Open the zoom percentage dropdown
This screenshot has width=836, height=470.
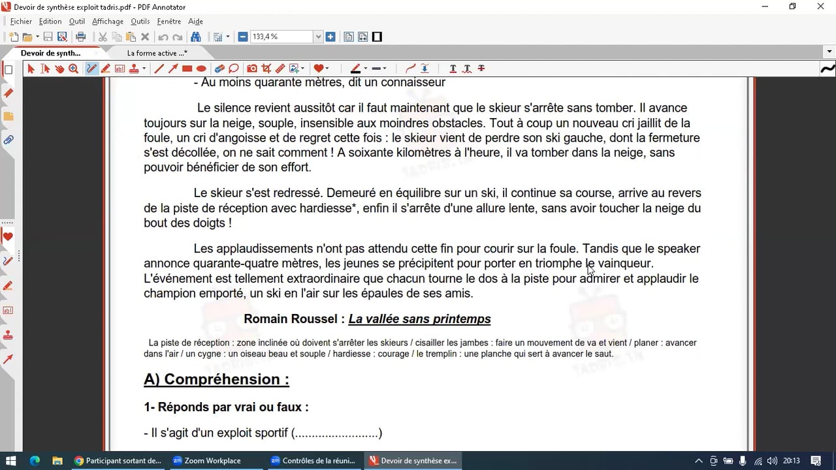click(x=319, y=37)
